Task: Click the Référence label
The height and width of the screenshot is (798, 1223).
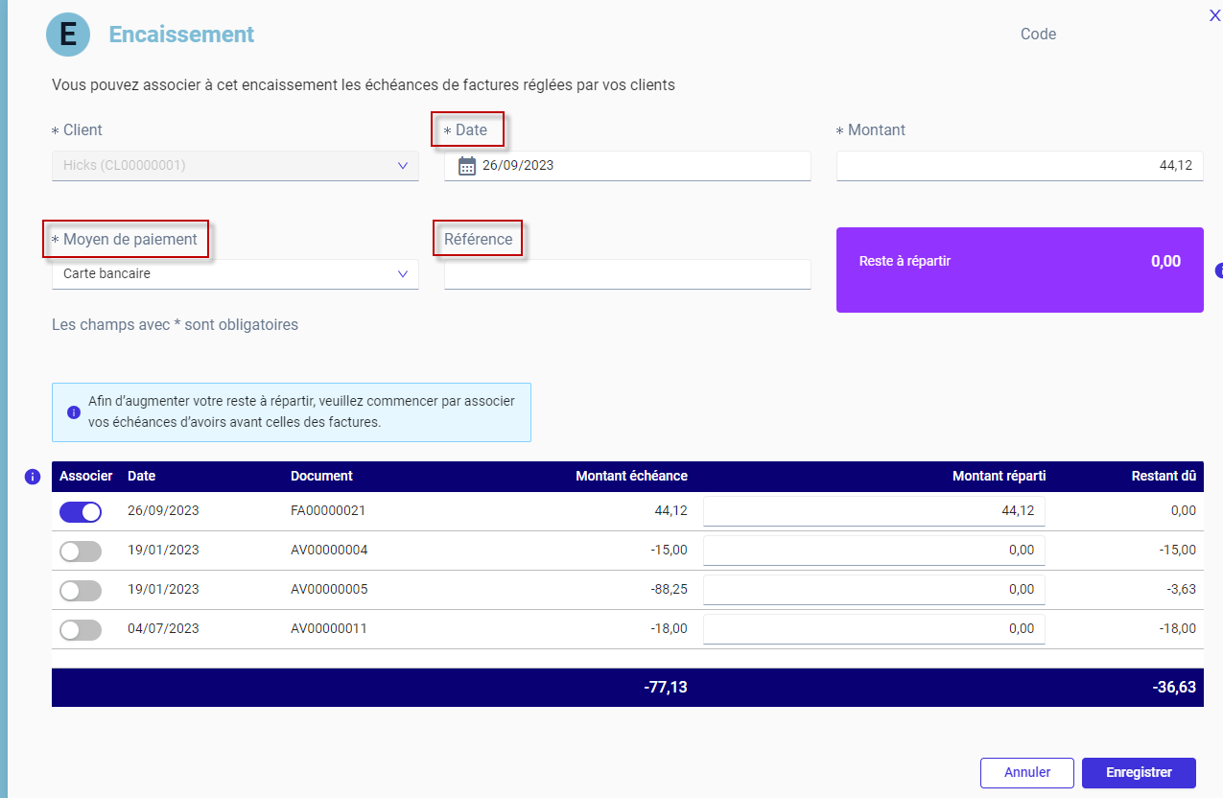Action: pos(478,239)
